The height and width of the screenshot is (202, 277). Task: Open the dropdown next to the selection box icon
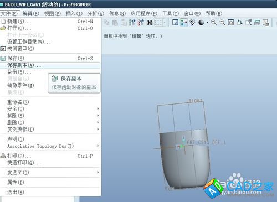pos(165,23)
